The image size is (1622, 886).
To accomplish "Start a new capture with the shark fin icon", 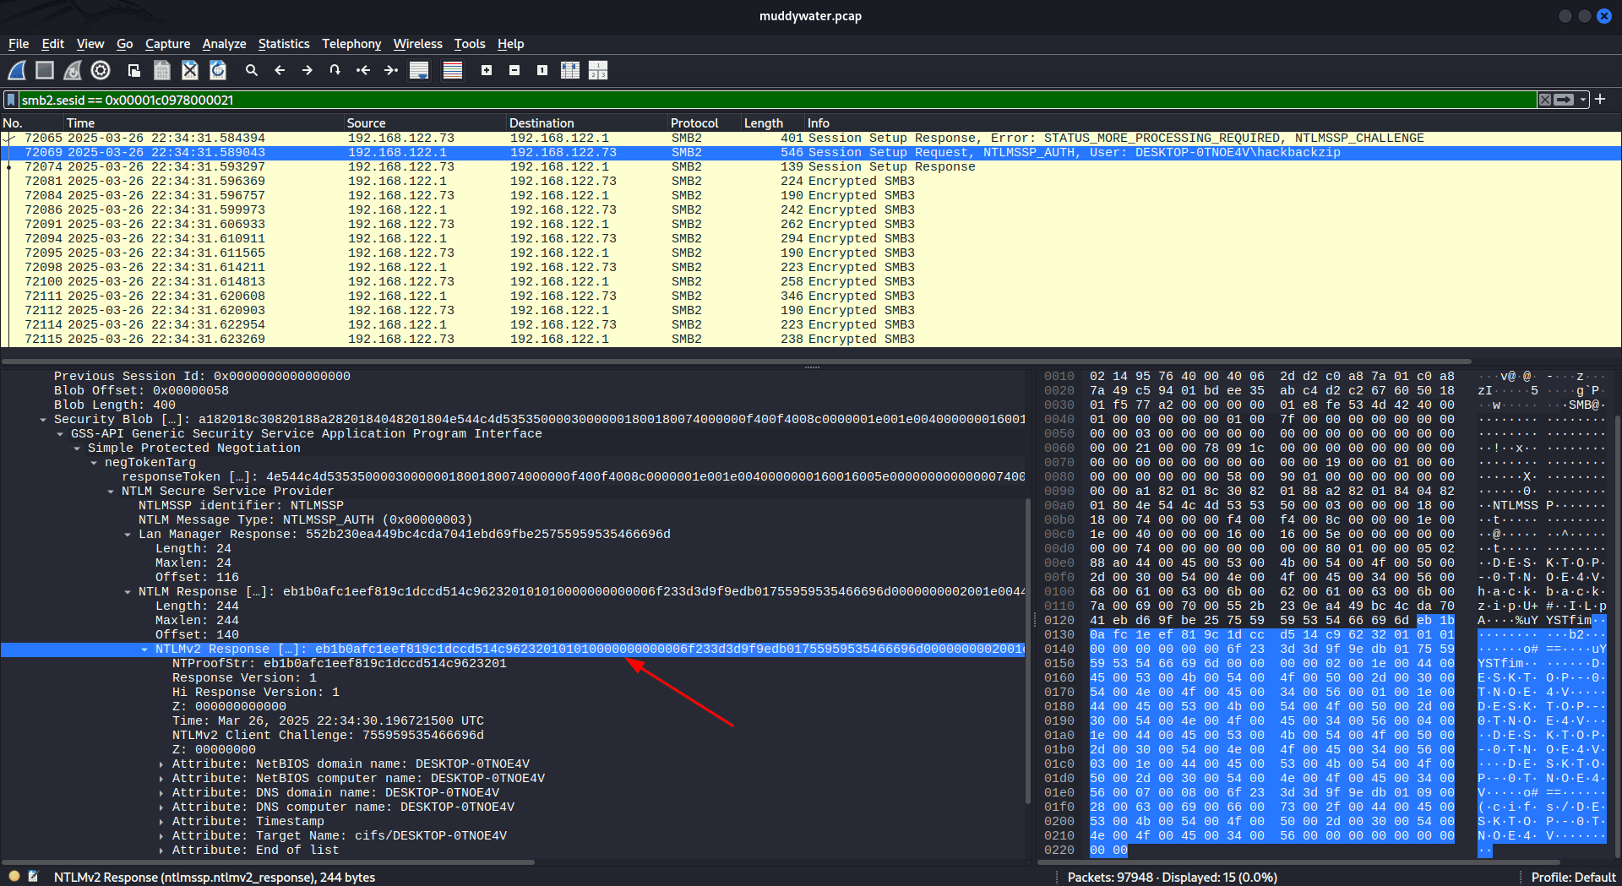I will (x=17, y=70).
